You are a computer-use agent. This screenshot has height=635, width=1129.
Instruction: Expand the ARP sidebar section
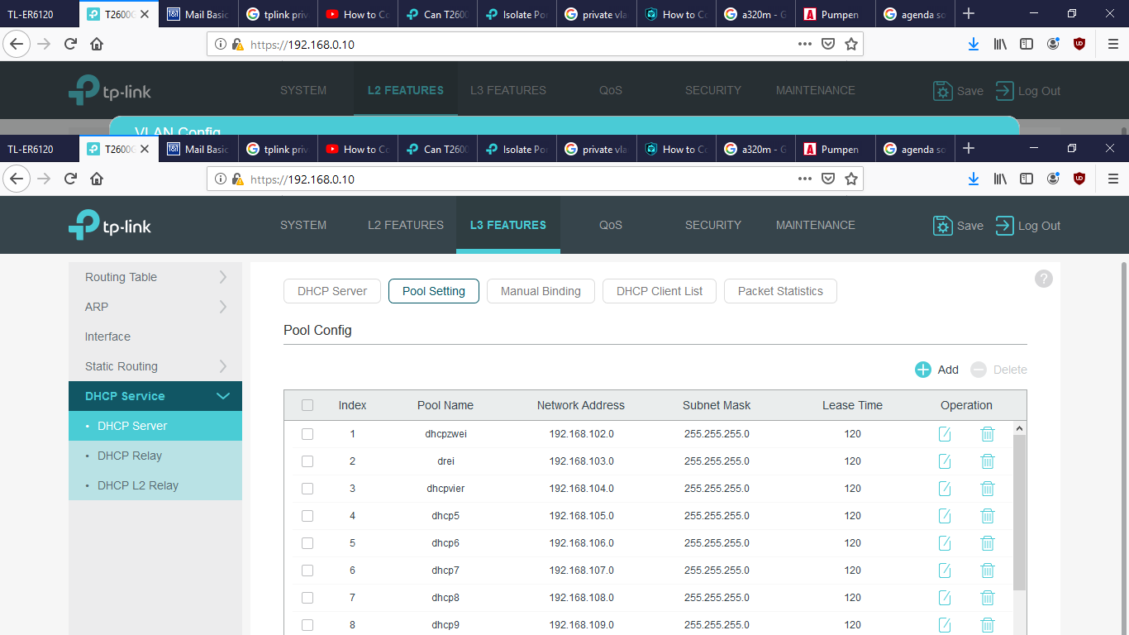coord(155,307)
